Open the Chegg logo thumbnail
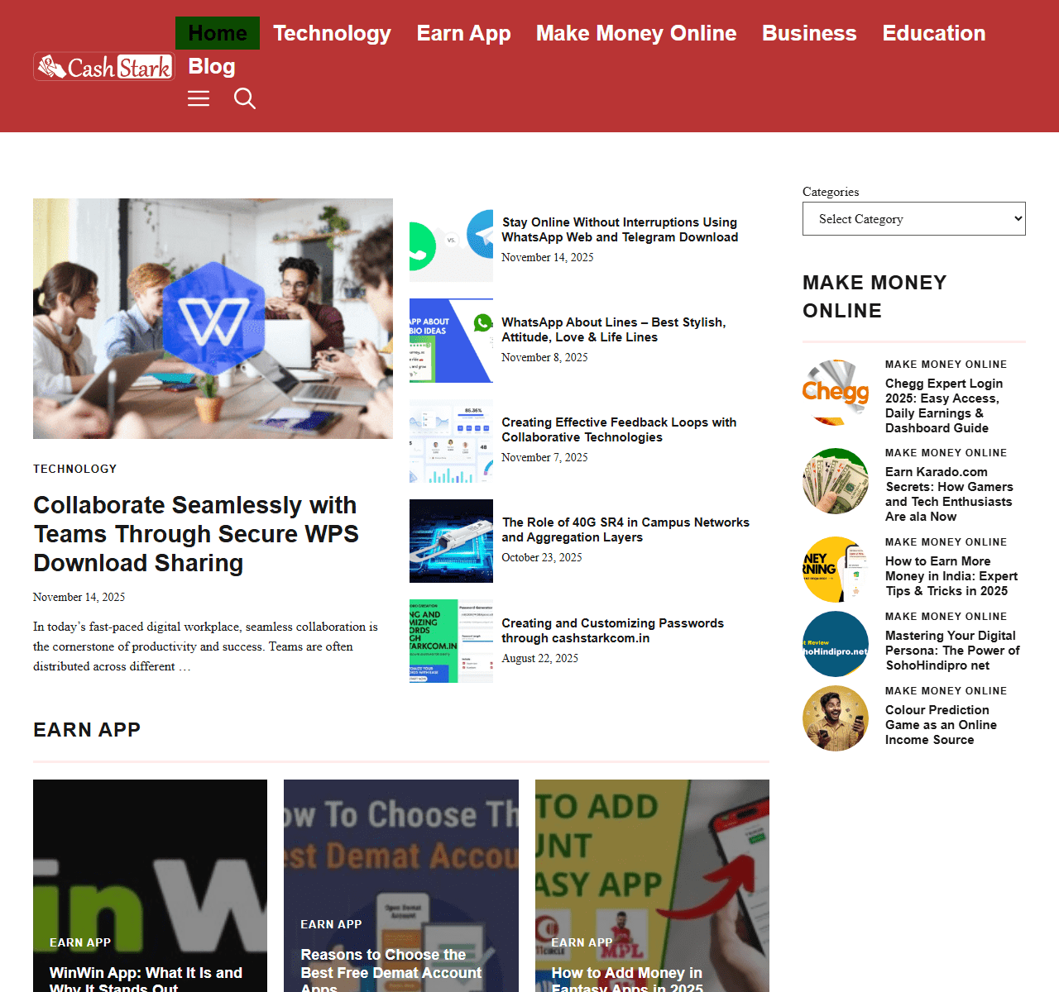The image size is (1059, 992). coord(836,392)
